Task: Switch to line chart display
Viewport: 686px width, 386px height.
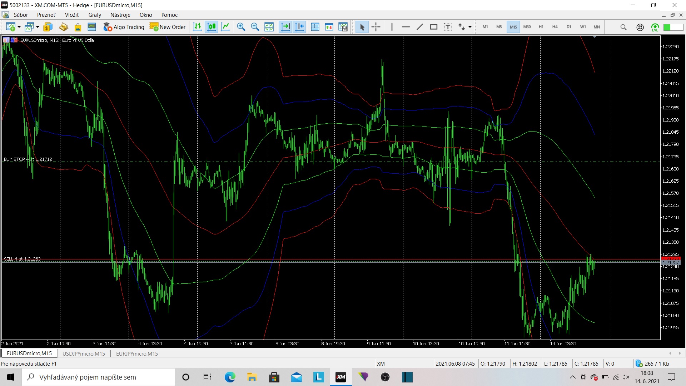Action: coord(225,27)
